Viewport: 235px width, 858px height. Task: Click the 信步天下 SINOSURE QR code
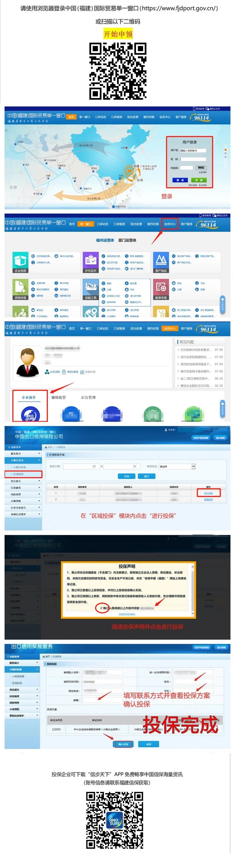point(115,820)
